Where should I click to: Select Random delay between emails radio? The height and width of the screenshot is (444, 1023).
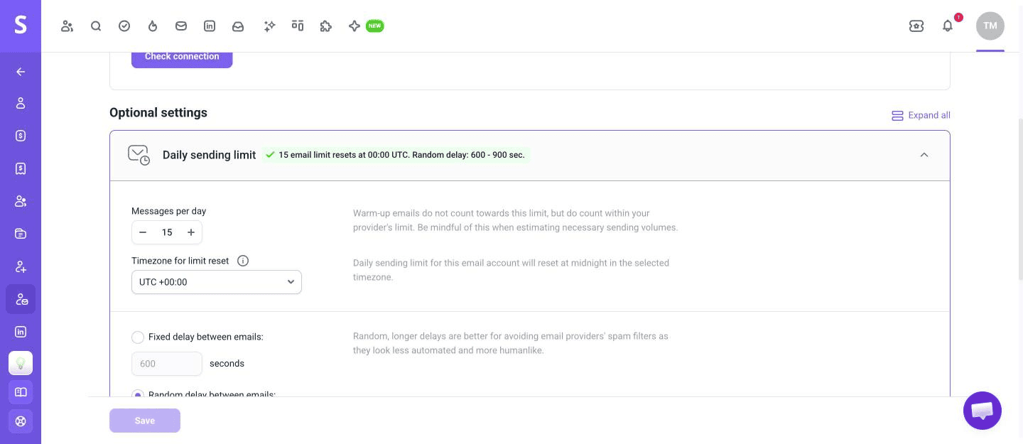[x=138, y=394]
